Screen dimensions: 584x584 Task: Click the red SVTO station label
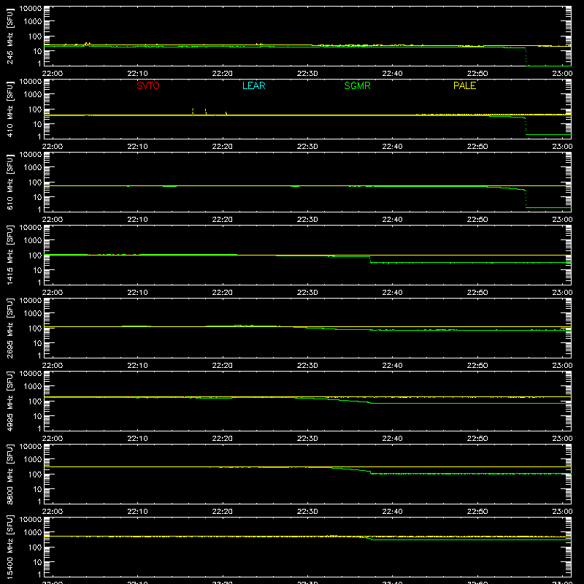(x=148, y=85)
